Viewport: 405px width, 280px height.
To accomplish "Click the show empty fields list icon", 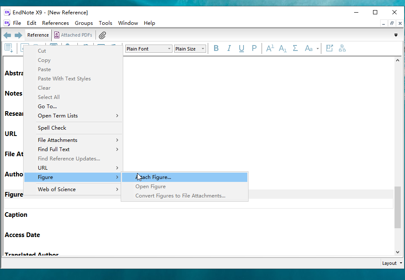I will (8, 48).
